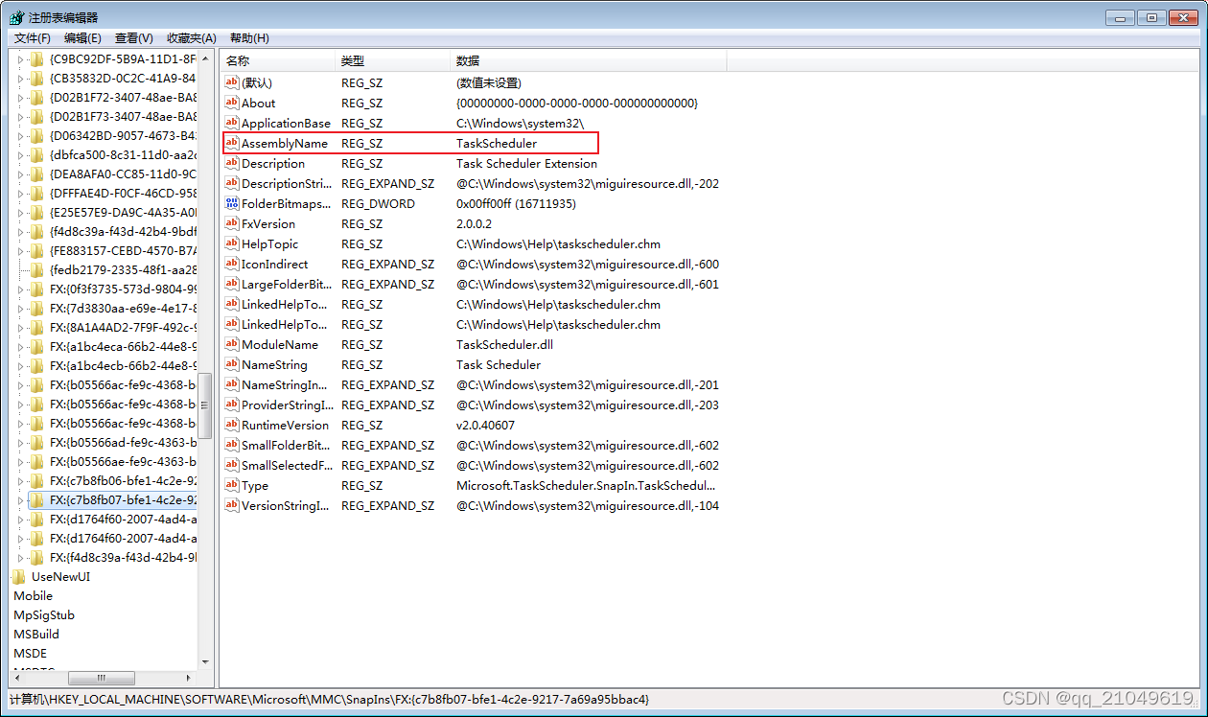Sort values by the 名称 column header
The width and height of the screenshot is (1208, 717).
(277, 61)
